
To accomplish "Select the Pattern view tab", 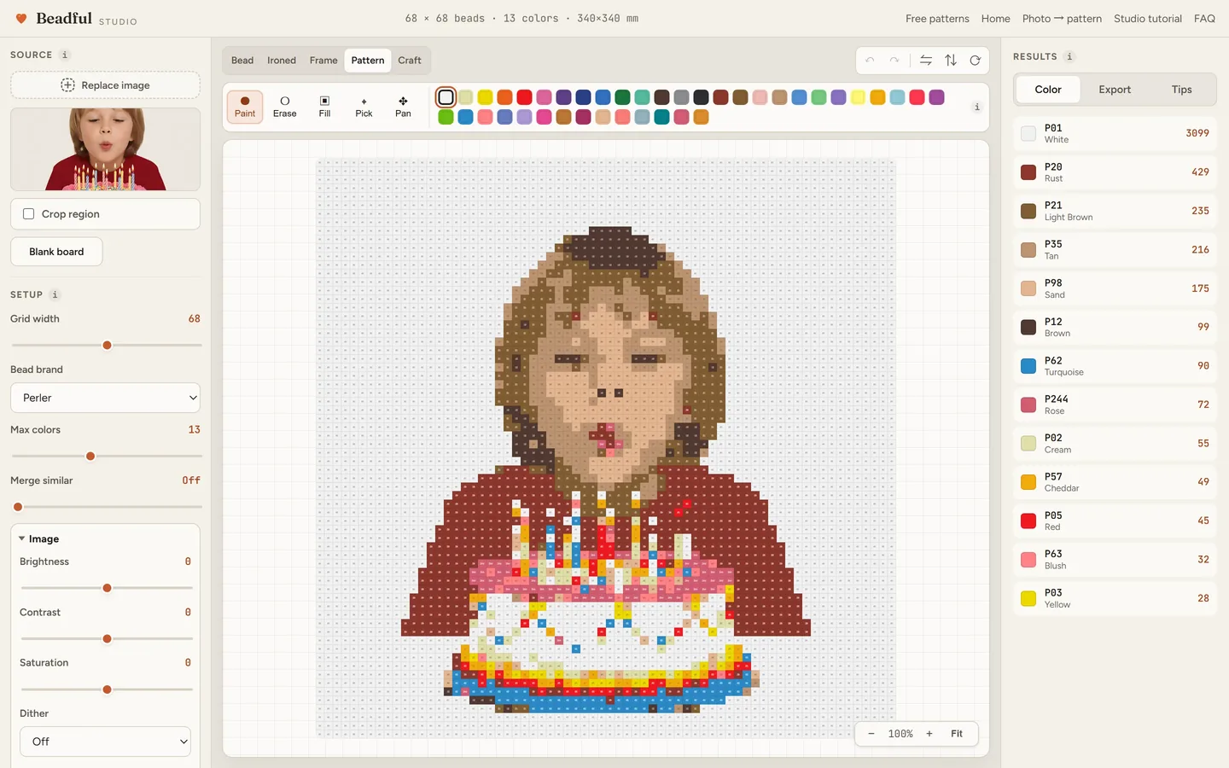I will (368, 61).
